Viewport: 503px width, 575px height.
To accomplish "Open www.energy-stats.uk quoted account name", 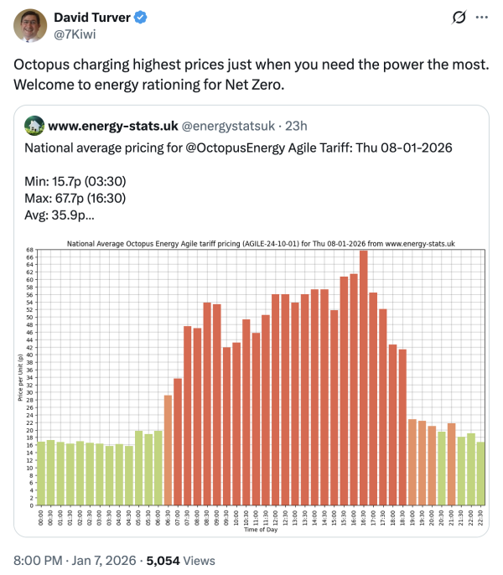I will [113, 126].
